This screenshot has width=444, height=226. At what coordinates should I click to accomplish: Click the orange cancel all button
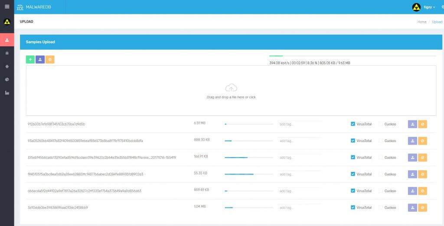point(50,60)
